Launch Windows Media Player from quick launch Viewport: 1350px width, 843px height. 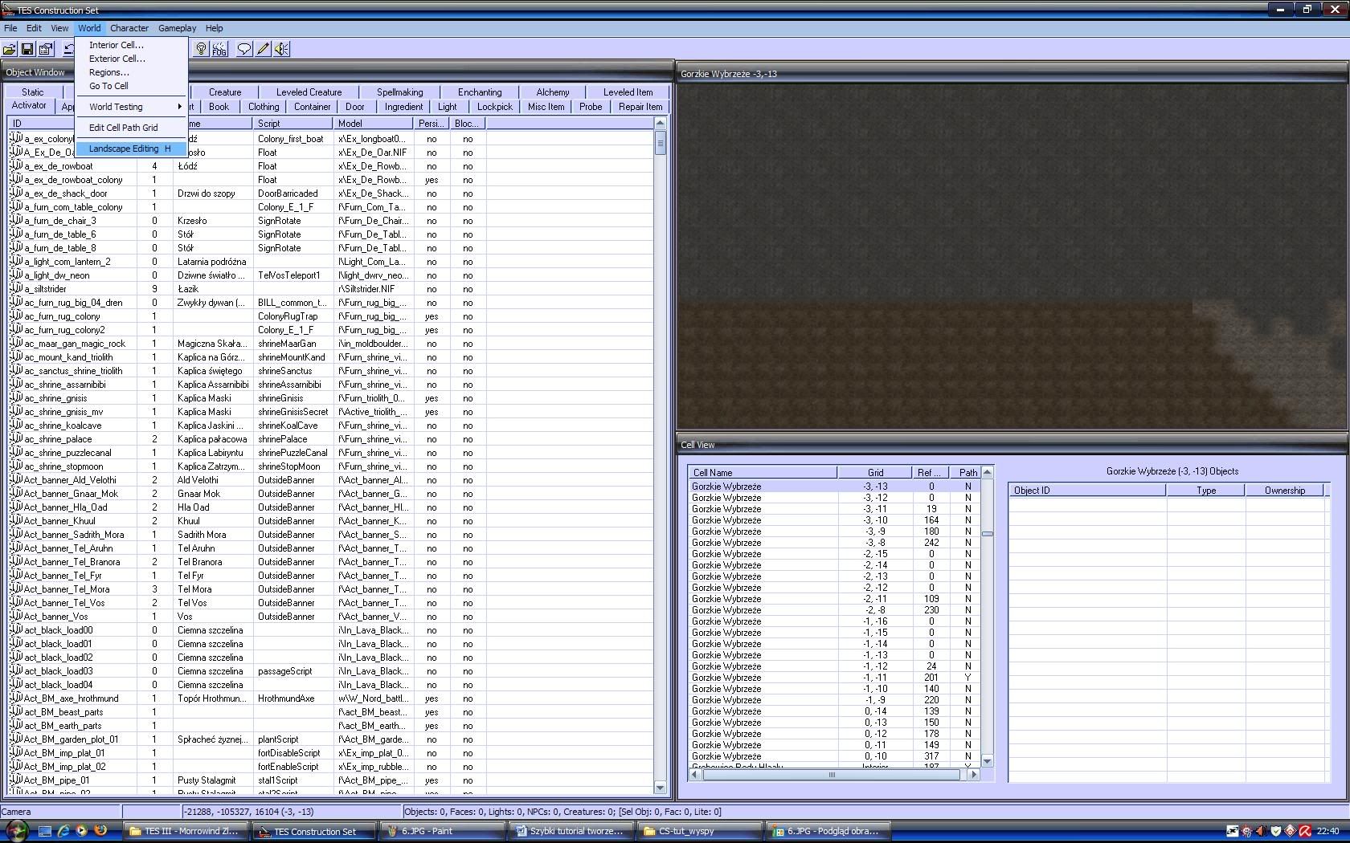[x=81, y=831]
